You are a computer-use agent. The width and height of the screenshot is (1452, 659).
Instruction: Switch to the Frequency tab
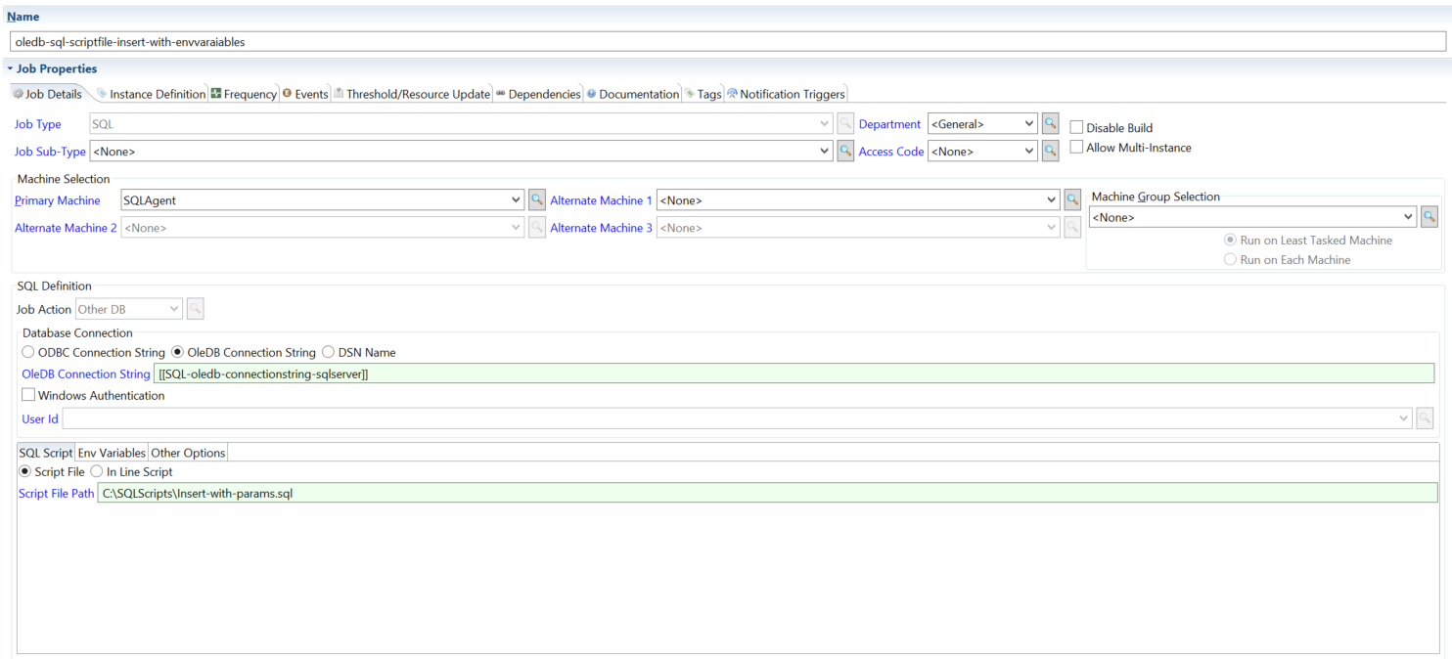tap(245, 94)
